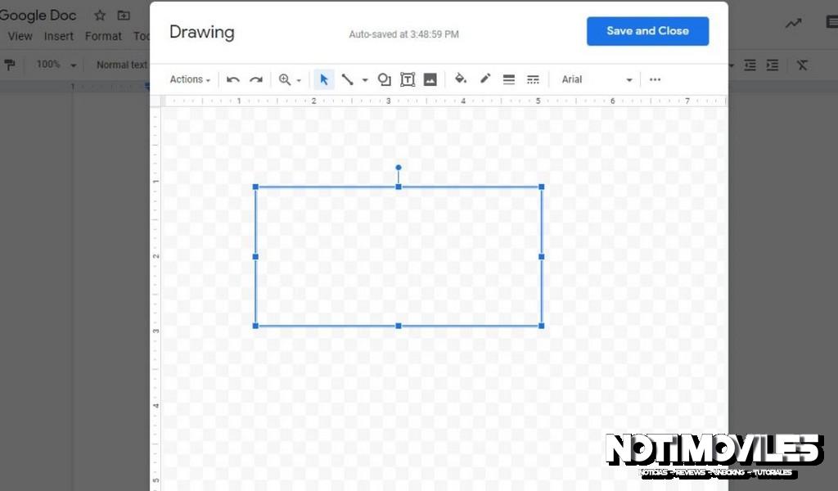Insert a text box using the Text box icon
The height and width of the screenshot is (491, 838).
point(408,79)
